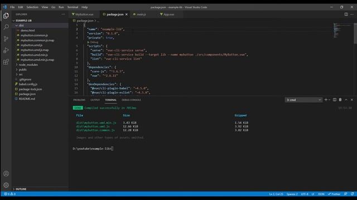Kill terminal with trash icon
This screenshot has width=357, height=200.
click(340, 100)
